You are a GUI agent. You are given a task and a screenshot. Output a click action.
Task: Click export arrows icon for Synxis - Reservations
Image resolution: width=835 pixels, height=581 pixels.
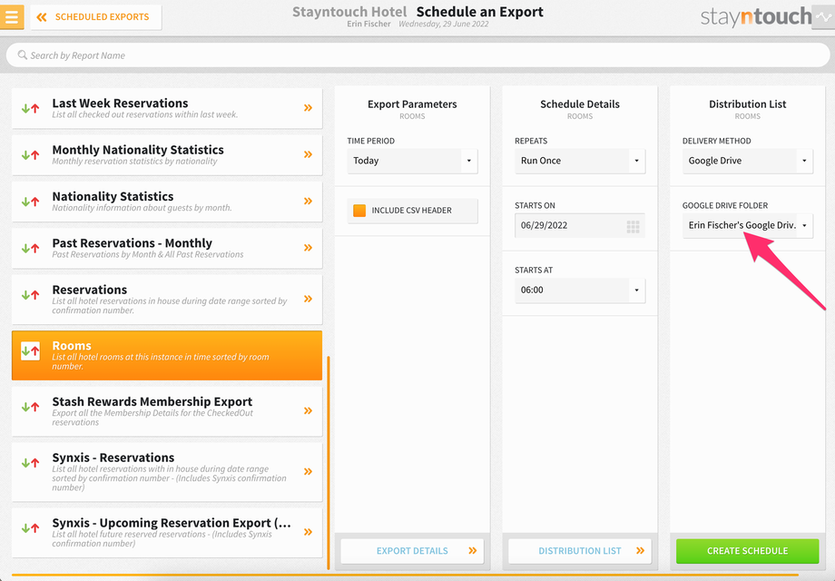tap(30, 463)
